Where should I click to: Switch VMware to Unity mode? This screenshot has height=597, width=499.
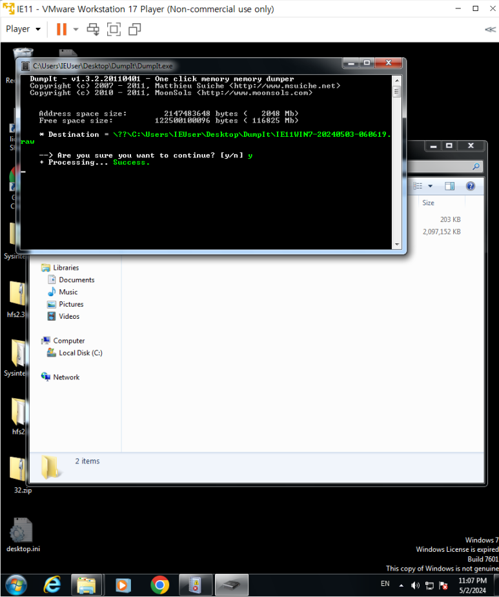tap(134, 29)
